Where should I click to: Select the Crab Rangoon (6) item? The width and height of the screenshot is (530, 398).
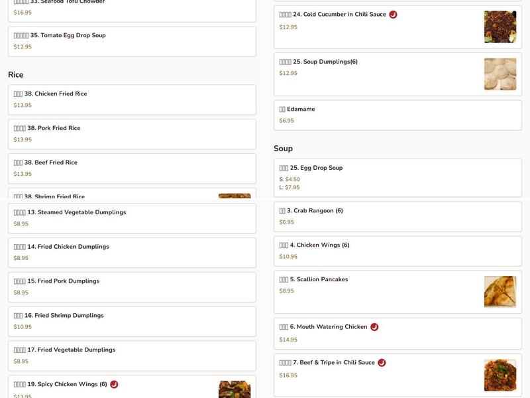(x=397, y=216)
